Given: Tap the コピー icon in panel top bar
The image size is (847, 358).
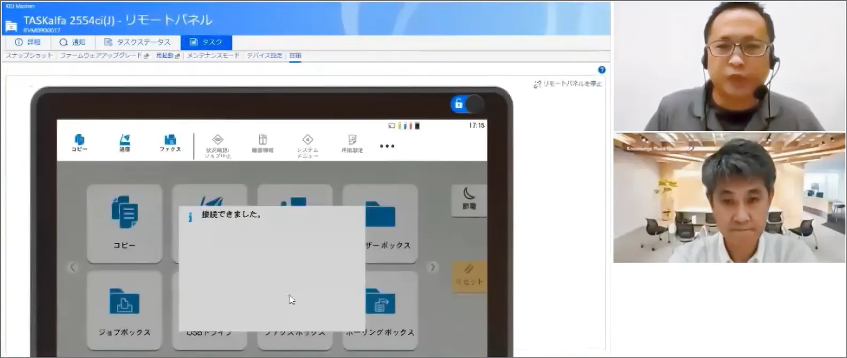Looking at the screenshot, I should pyautogui.click(x=79, y=143).
